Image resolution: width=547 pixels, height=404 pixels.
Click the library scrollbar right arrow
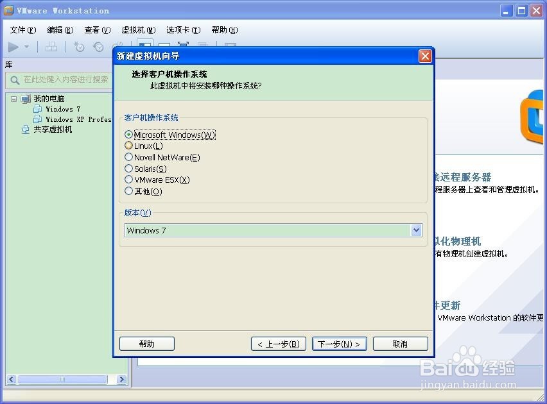point(121,379)
